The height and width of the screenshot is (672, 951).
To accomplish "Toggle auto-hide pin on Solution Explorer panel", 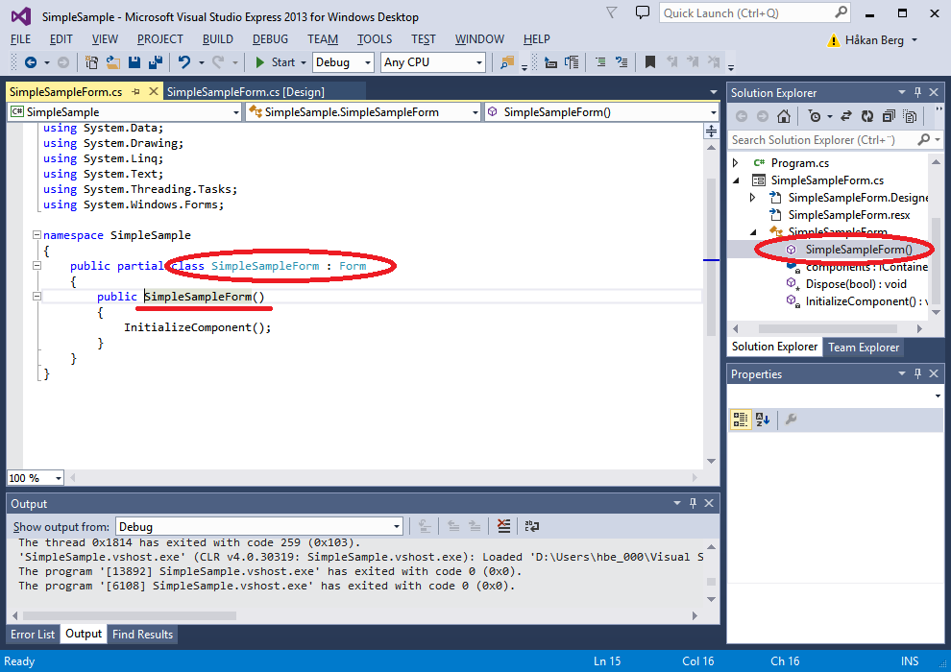I will 917,92.
